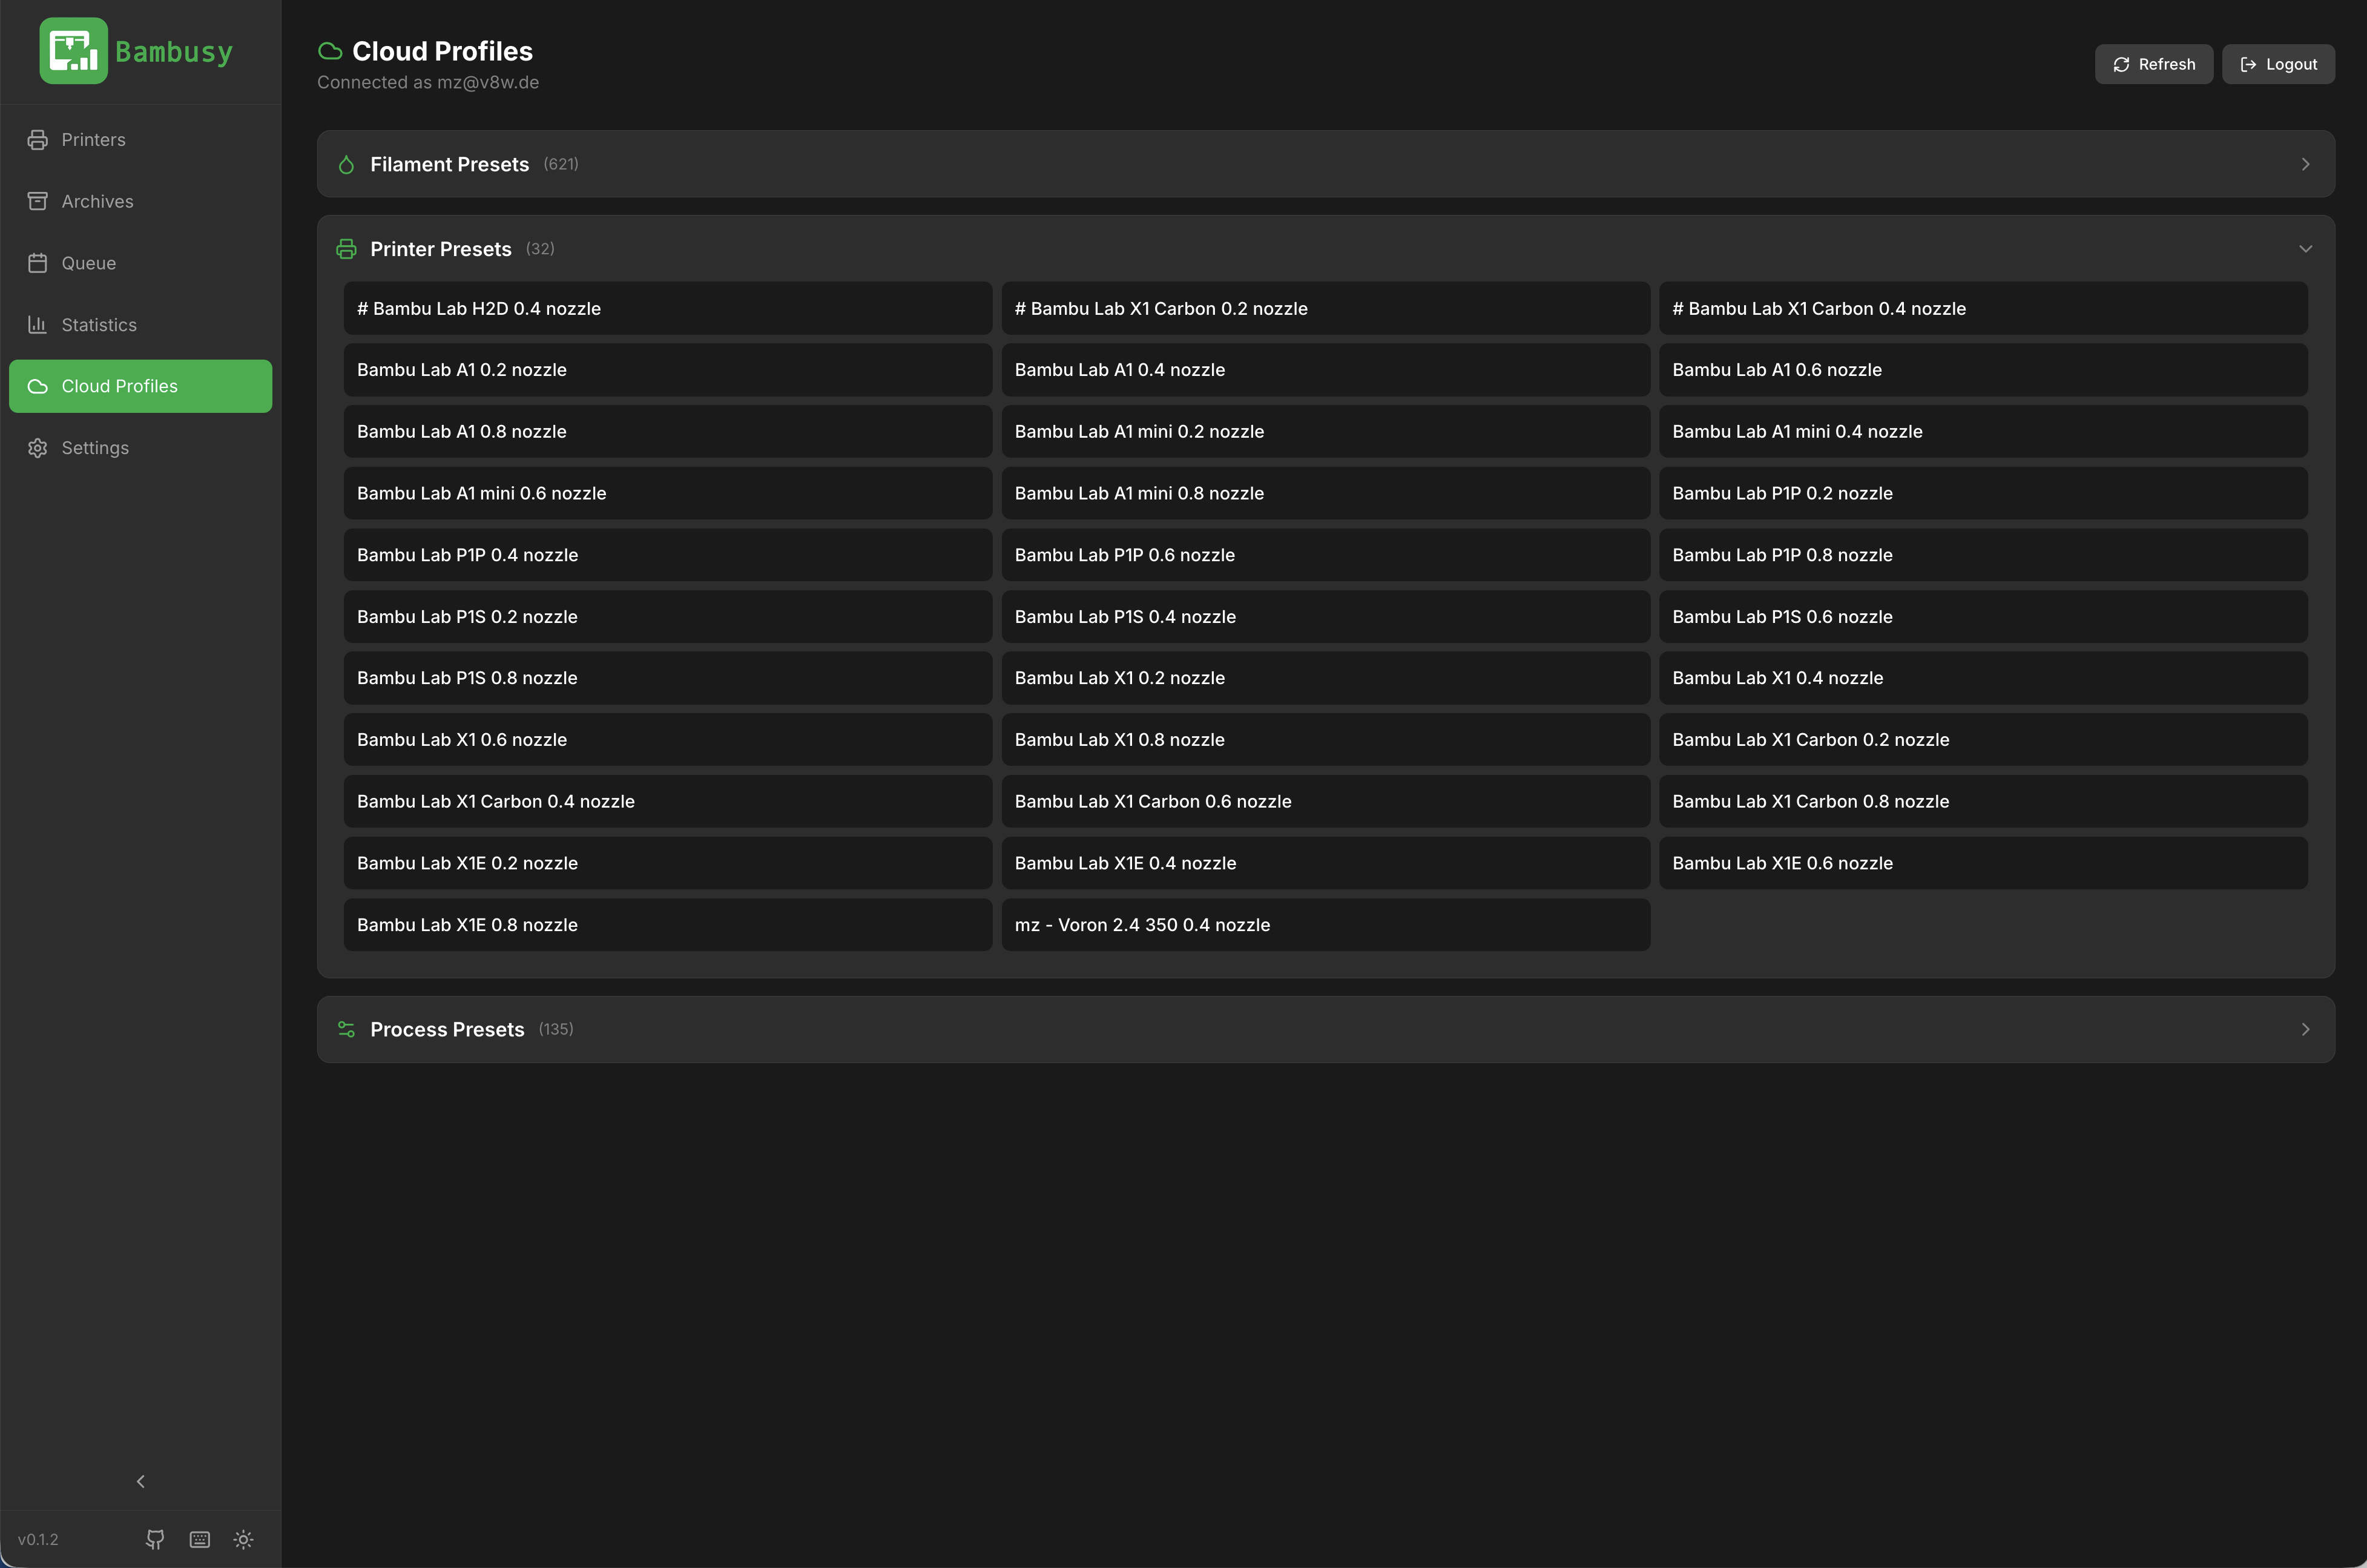Open the GitHub icon in footer

[155, 1539]
